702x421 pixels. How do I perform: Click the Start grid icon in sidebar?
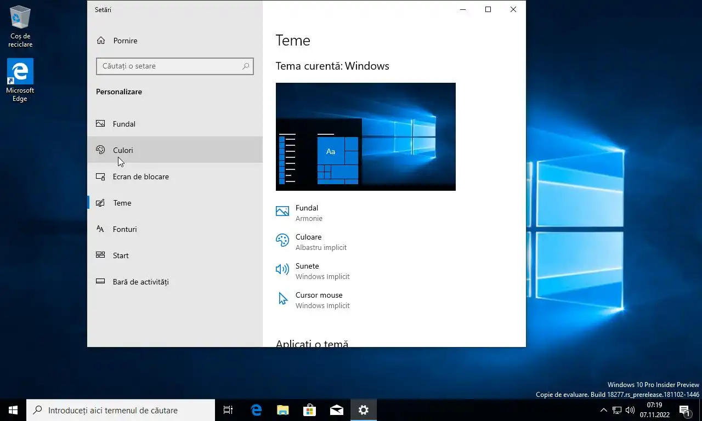click(x=100, y=255)
